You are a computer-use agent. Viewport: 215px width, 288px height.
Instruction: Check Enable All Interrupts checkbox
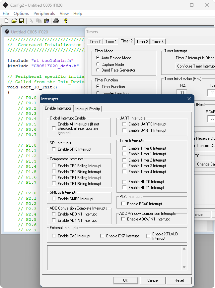click(x=54, y=128)
